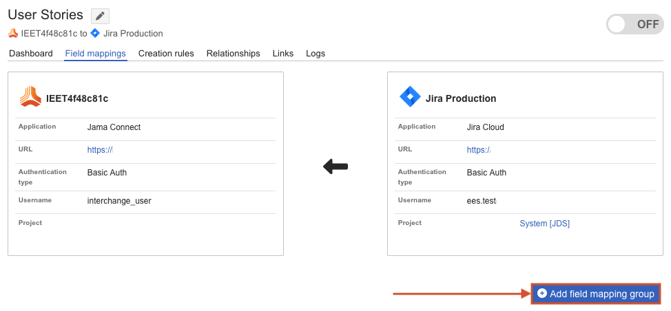The image size is (671, 311).
Task: Toggle the OFF switch to enable sync
Action: click(x=634, y=24)
